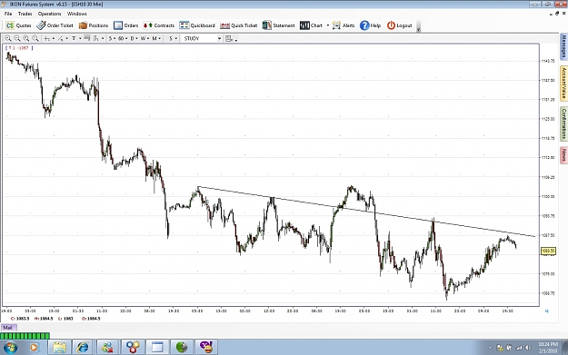Select the descending trendline on the chart
The height and width of the screenshot is (355, 568).
click(366, 212)
